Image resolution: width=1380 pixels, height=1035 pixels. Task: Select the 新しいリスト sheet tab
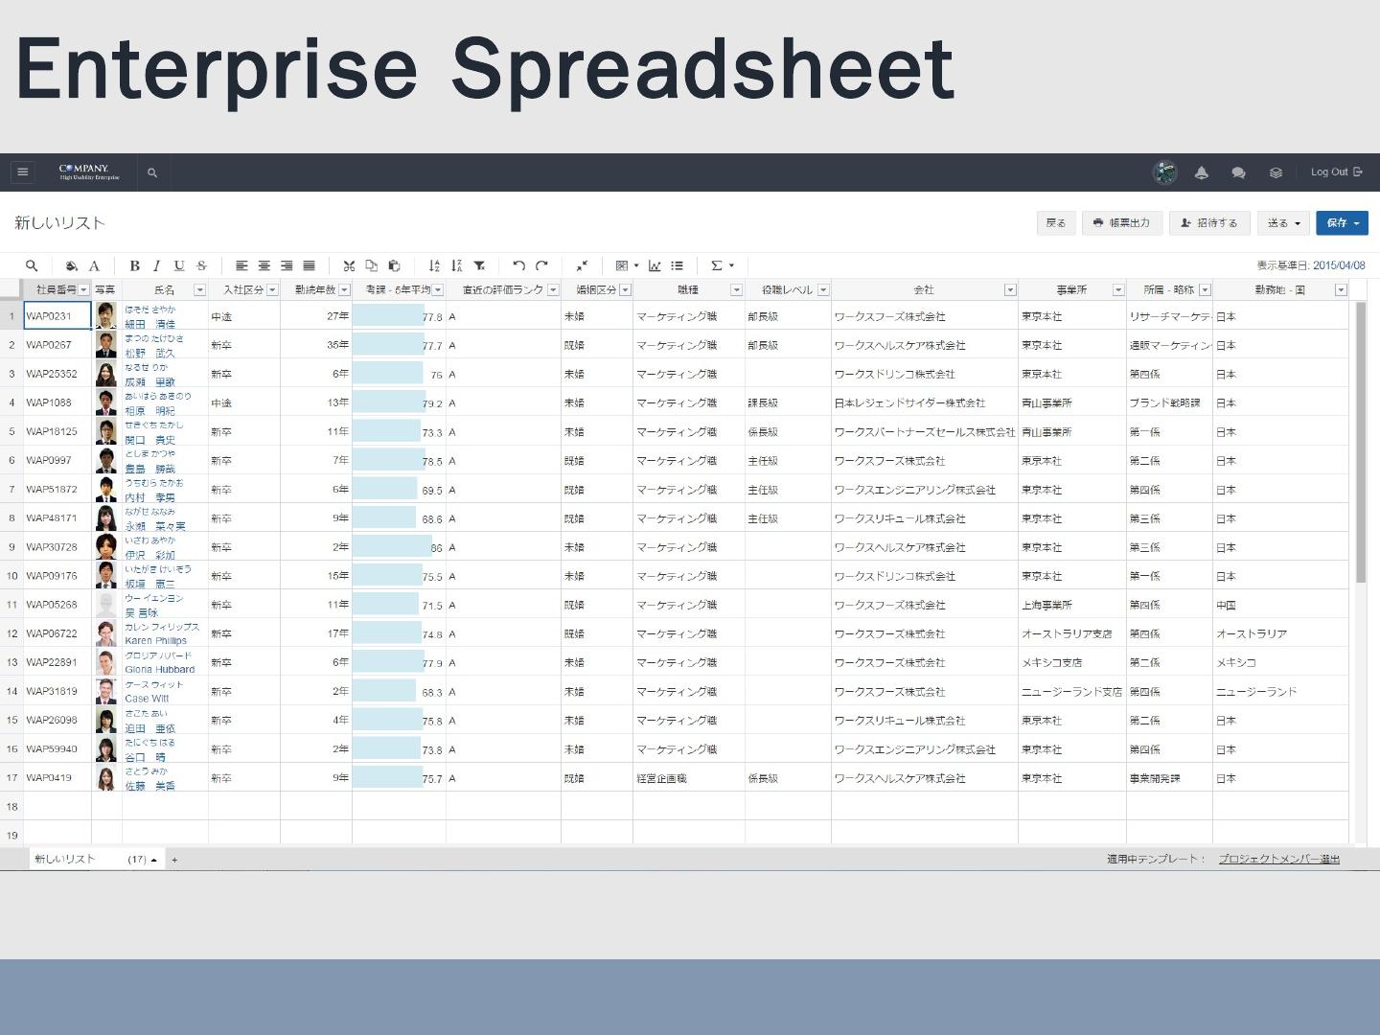tap(65, 860)
